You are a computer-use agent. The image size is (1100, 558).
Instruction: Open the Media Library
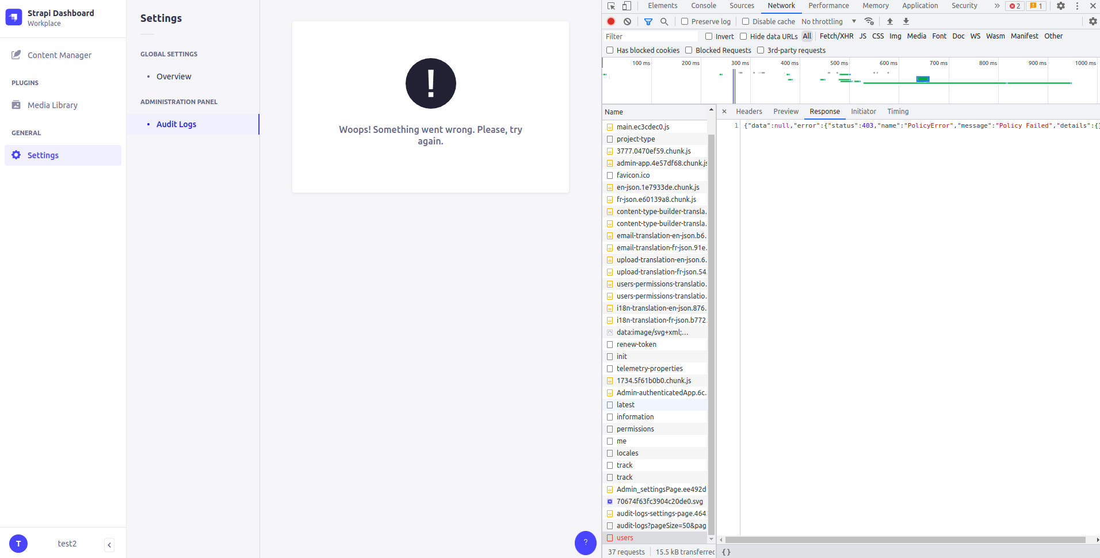click(x=52, y=105)
